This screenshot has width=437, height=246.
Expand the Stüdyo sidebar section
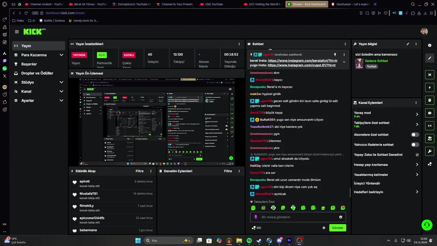(x=39, y=82)
